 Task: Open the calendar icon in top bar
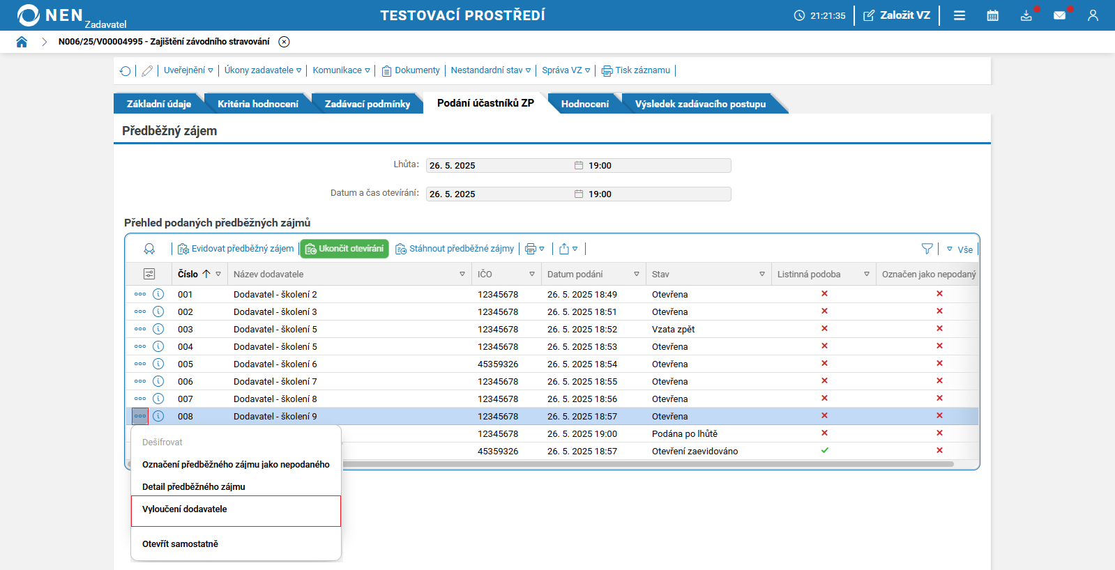pyautogui.click(x=992, y=15)
